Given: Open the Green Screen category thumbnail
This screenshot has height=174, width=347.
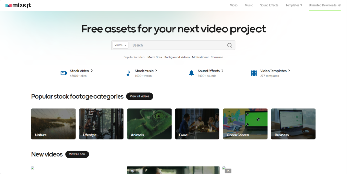Looking at the screenshot, I should [x=245, y=124].
